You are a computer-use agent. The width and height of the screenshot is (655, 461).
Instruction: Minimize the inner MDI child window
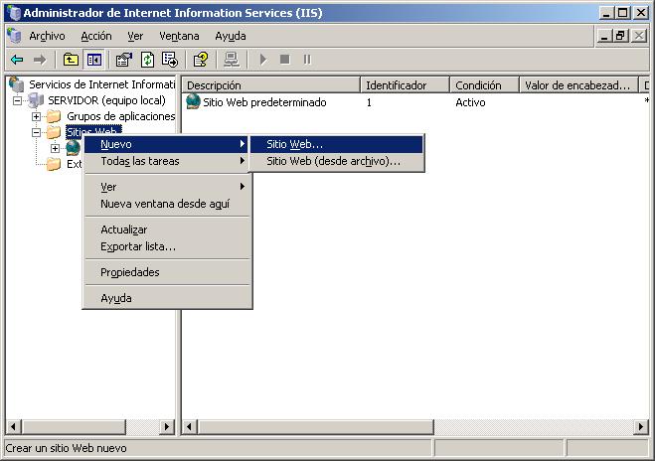604,36
